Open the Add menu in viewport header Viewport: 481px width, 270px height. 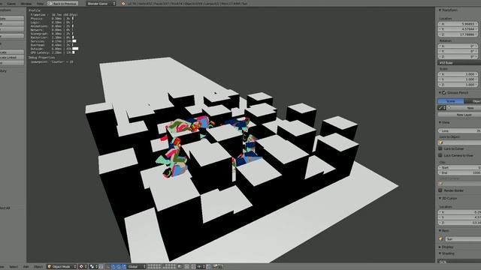26,267
